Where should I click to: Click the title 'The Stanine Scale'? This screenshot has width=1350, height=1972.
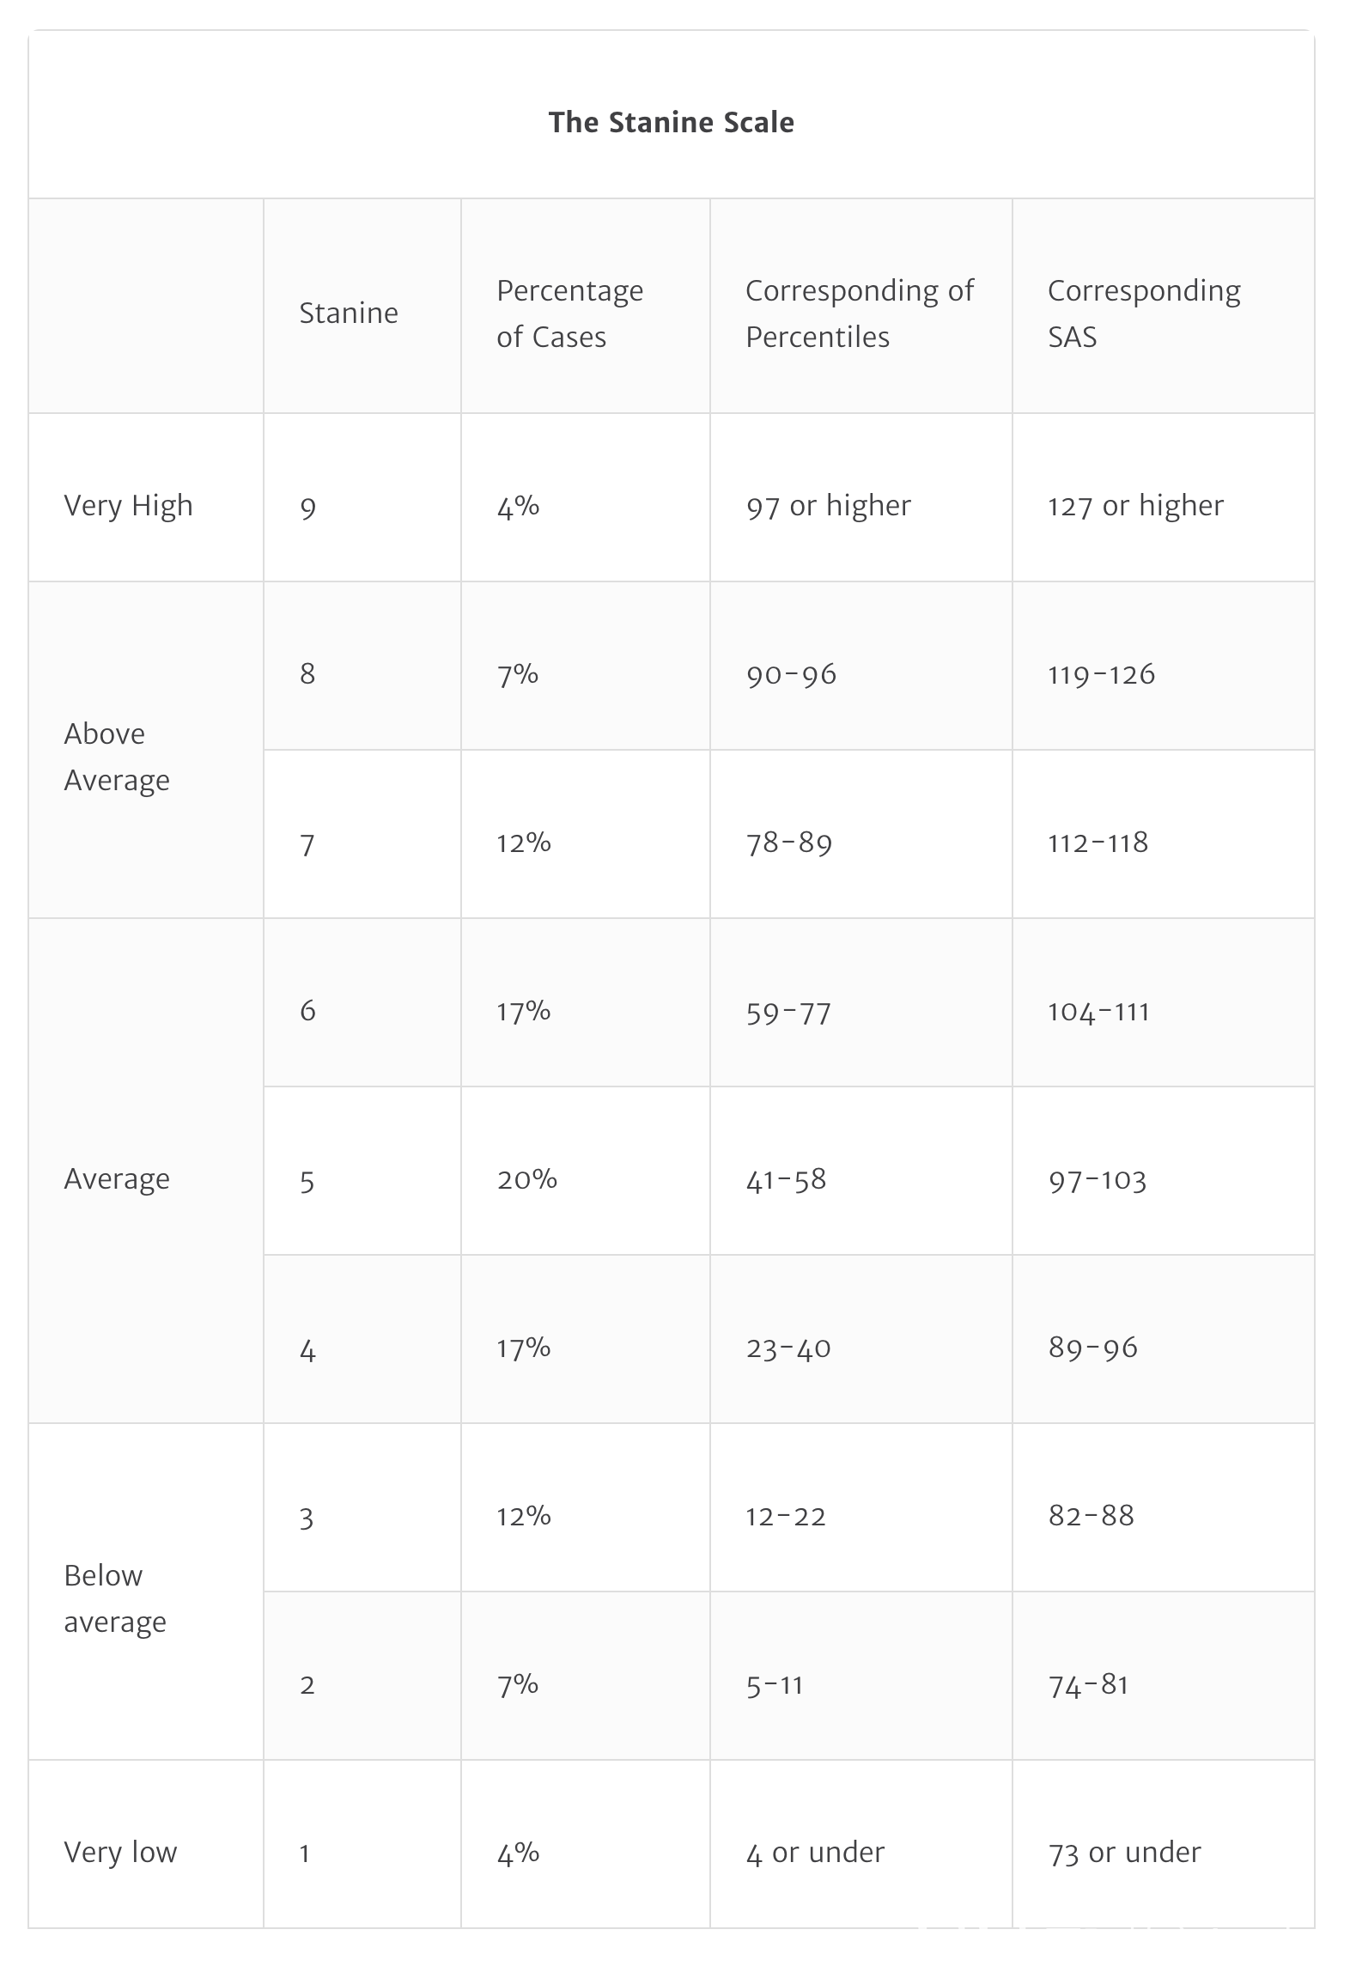click(x=671, y=122)
